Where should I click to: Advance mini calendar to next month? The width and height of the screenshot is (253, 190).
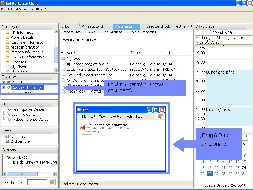click(246, 136)
